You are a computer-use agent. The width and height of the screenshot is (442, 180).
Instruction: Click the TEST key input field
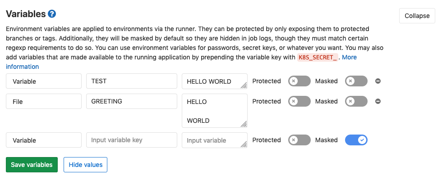point(131,81)
